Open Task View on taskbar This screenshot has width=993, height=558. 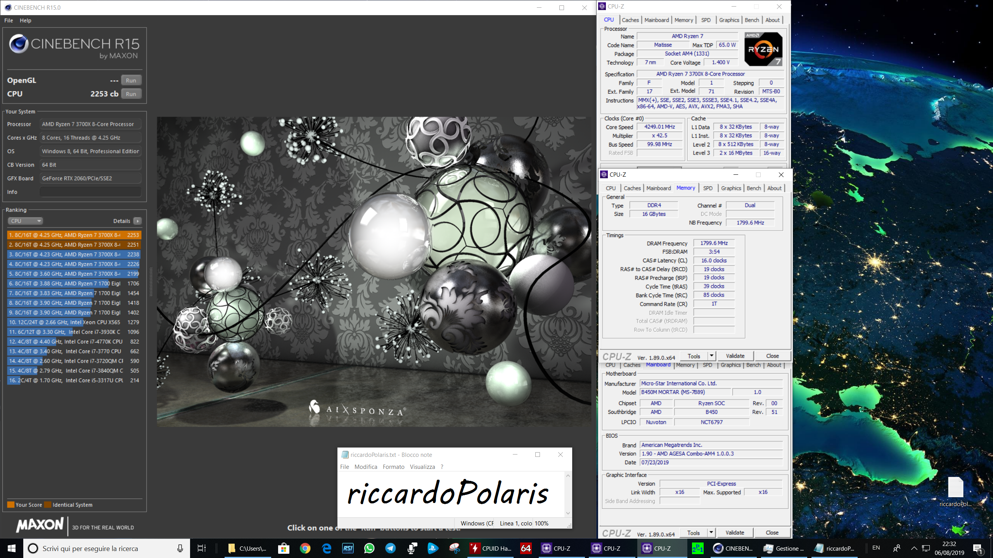202,548
